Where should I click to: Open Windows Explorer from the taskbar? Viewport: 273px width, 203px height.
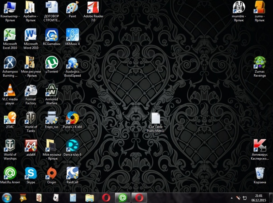pos(90,198)
